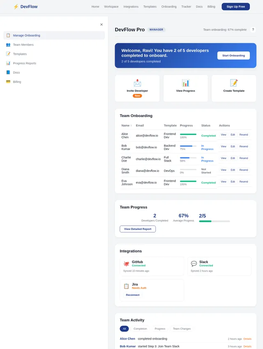Open Details for Alice Chen activity
The width and height of the screenshot is (263, 349).
point(247,339)
